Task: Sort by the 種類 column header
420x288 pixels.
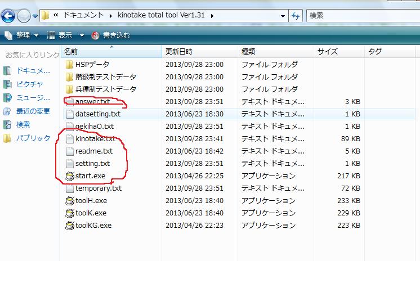Action: coord(276,51)
